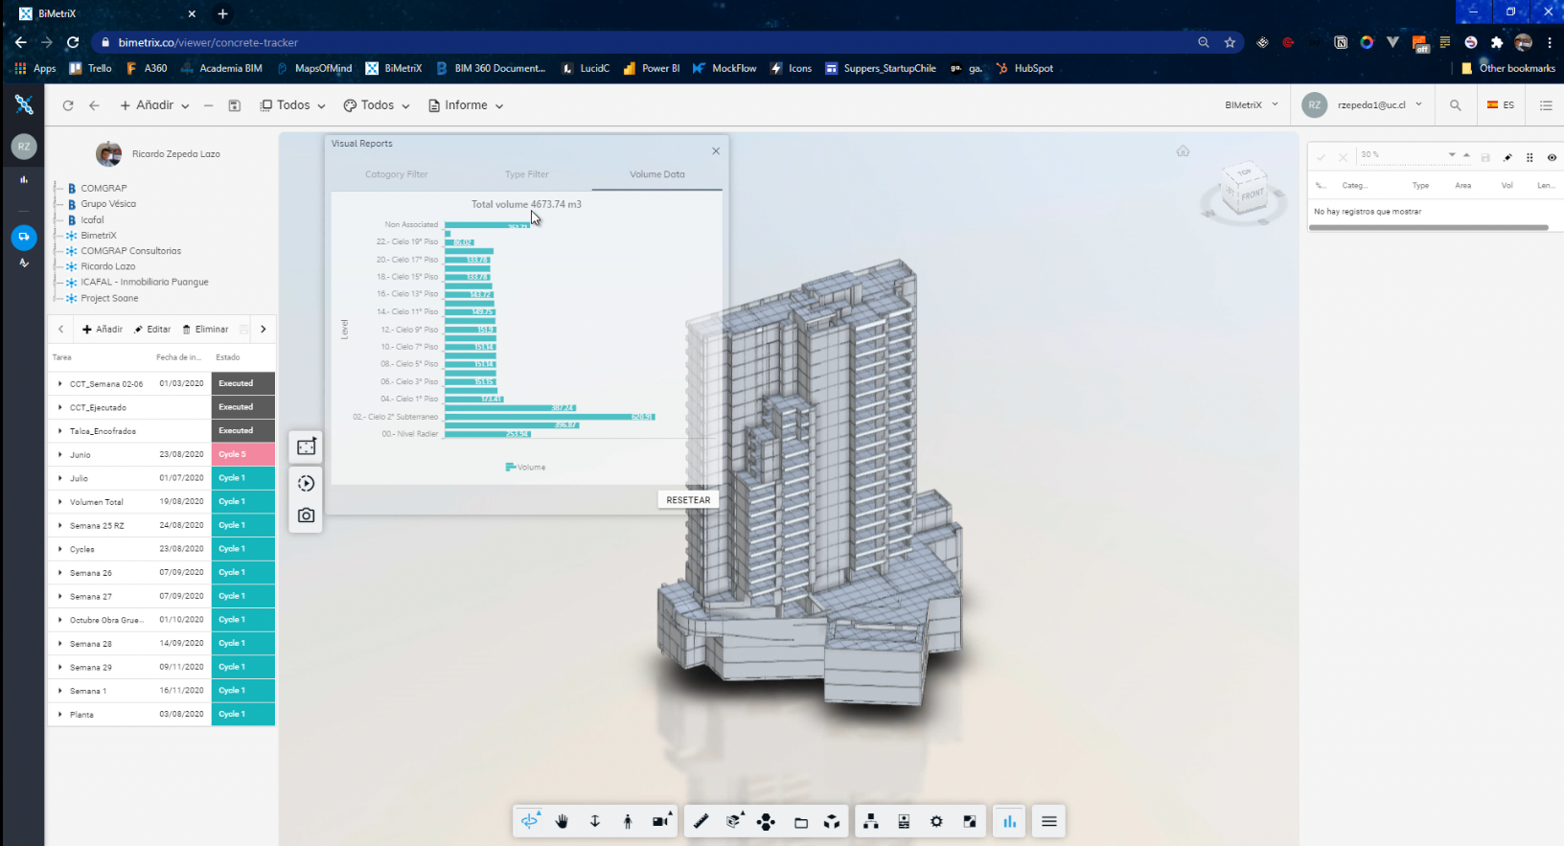Select the COMGRAP project tree item
Image resolution: width=1564 pixels, height=846 pixels.
(x=103, y=189)
